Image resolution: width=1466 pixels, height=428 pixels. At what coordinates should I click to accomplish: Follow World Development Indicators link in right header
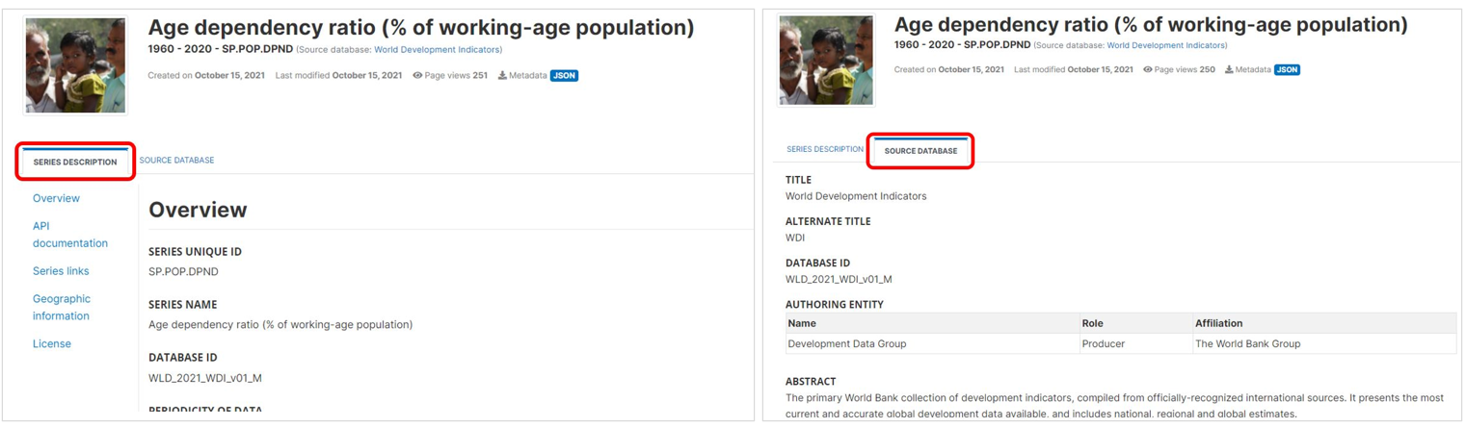point(1166,45)
